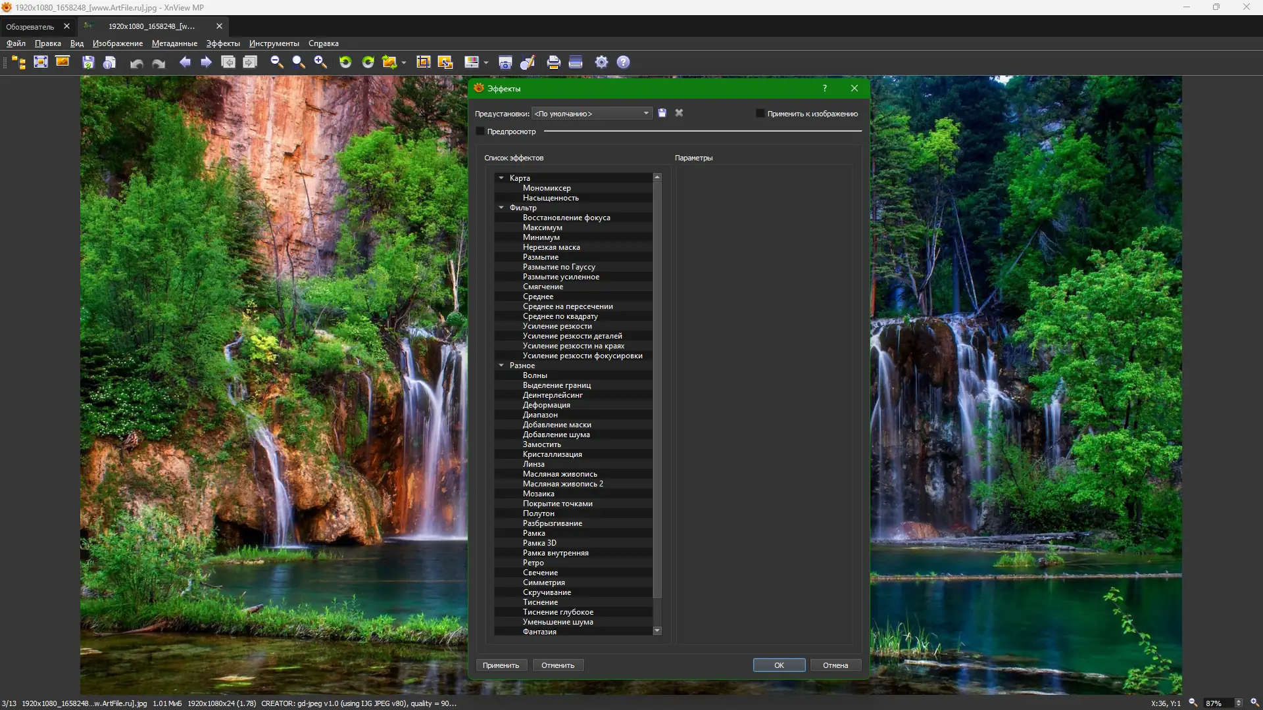The width and height of the screenshot is (1263, 710).
Task: Collapse the Разное effects group
Action: [501, 366]
